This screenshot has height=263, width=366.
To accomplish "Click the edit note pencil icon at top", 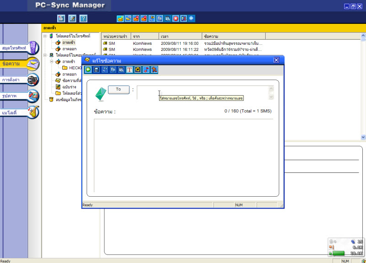I will pos(72,18).
